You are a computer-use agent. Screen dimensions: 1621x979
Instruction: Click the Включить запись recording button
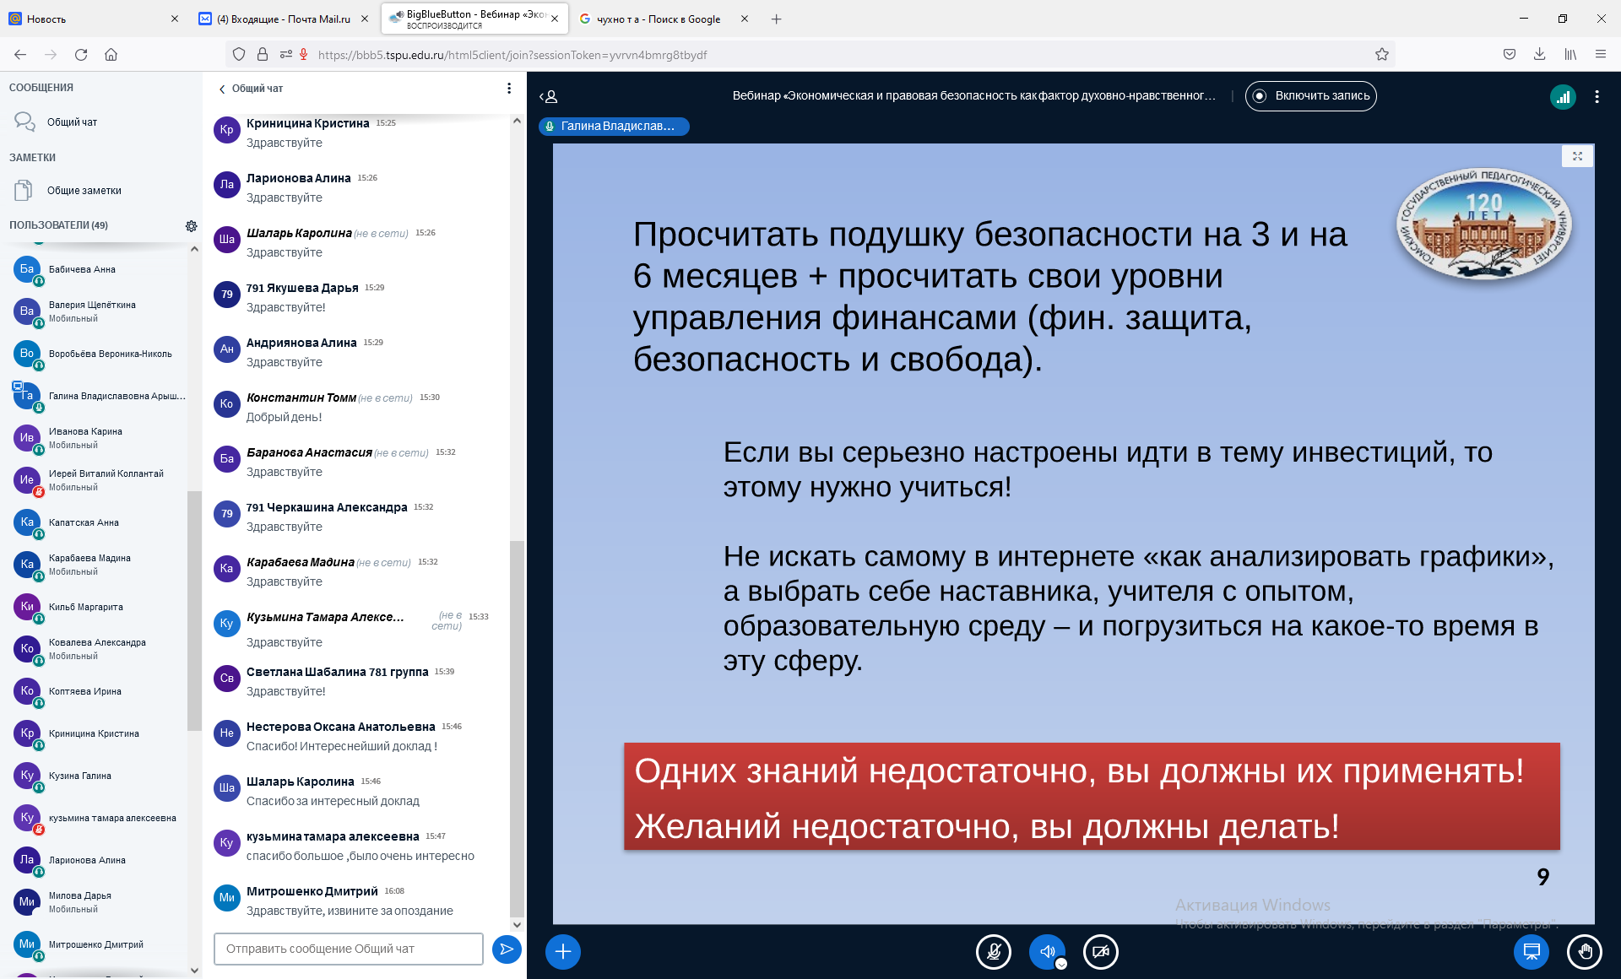pyautogui.click(x=1310, y=96)
